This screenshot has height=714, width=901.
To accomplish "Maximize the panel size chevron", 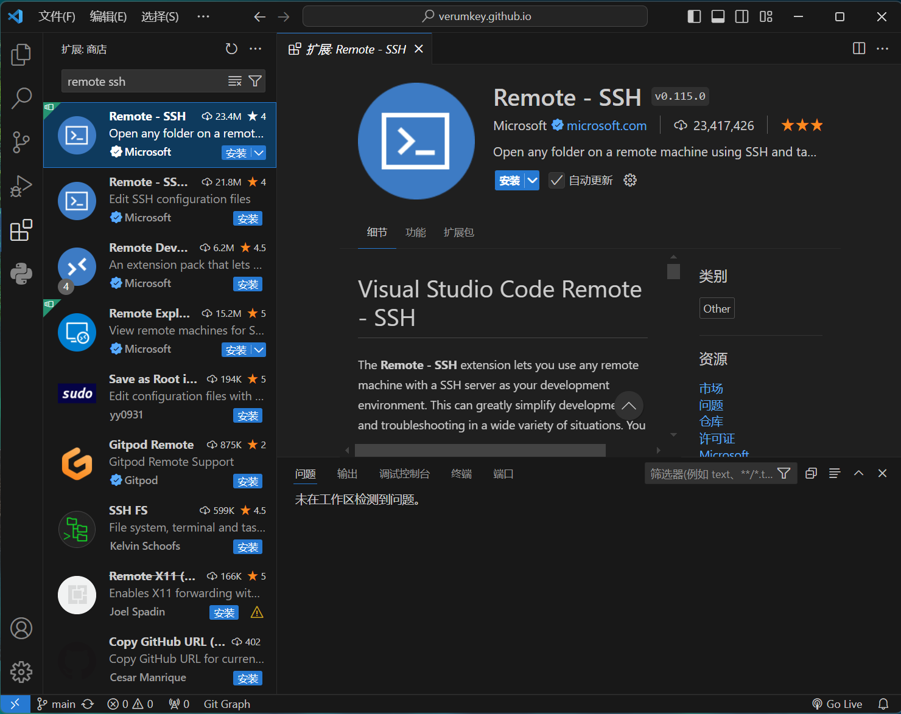I will (x=858, y=473).
